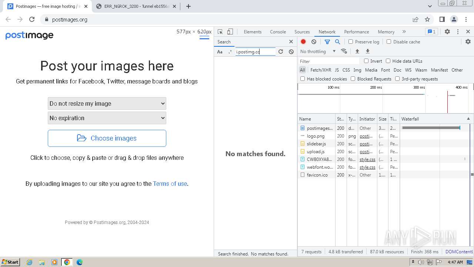Open the issues counter badge

coord(431,32)
